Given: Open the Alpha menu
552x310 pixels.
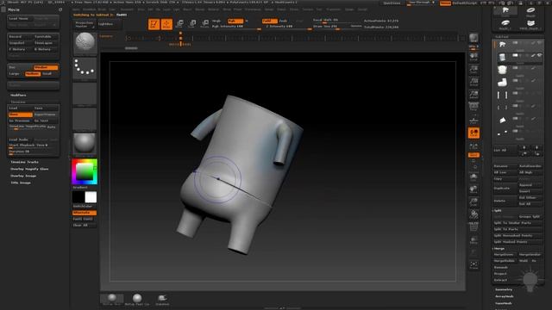Looking at the screenshot, I should 77,9.
